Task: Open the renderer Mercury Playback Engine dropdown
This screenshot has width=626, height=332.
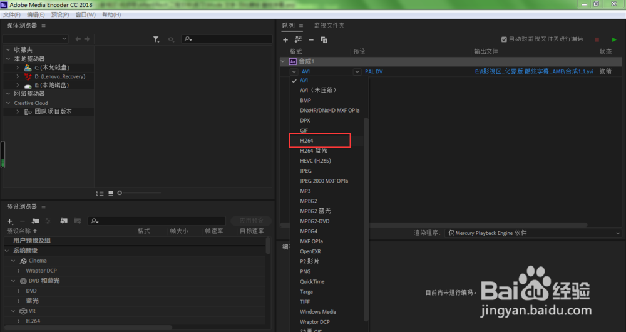Action: [533, 233]
